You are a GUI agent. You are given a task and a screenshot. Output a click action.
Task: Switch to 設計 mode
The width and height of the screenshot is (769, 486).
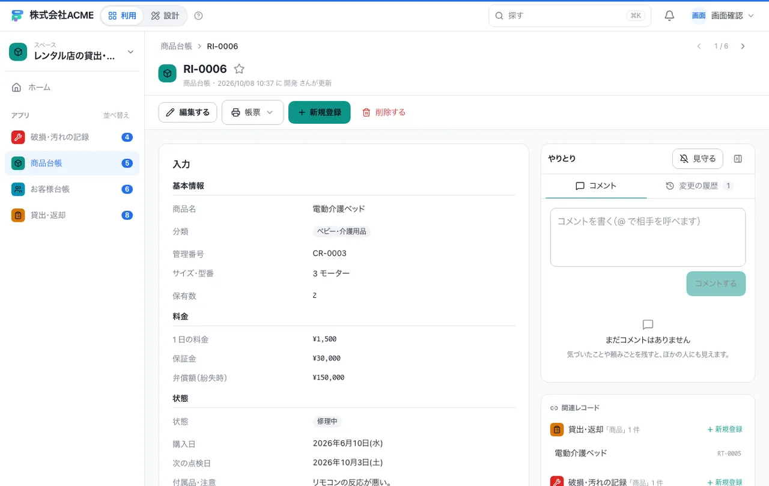pos(165,16)
